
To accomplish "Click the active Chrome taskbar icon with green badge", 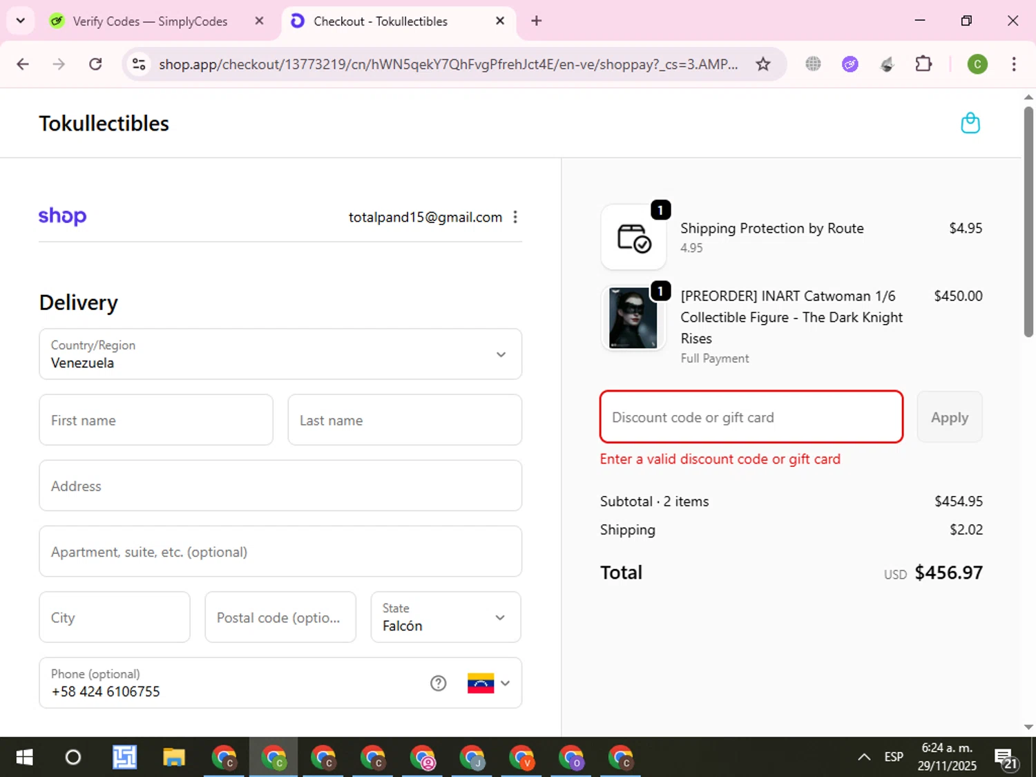I will coord(274,758).
